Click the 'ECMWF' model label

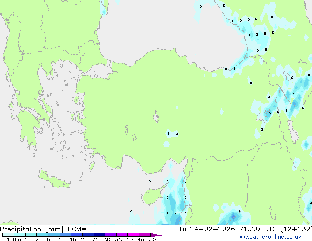pyautogui.click(x=79, y=229)
